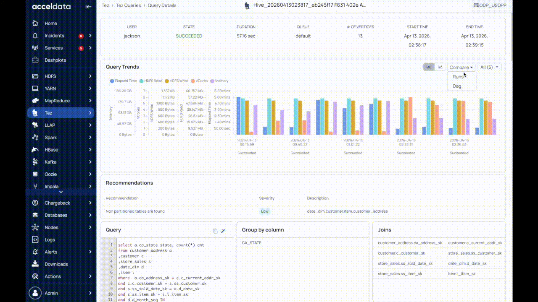Click the Spark star icon

pyautogui.click(x=35, y=137)
